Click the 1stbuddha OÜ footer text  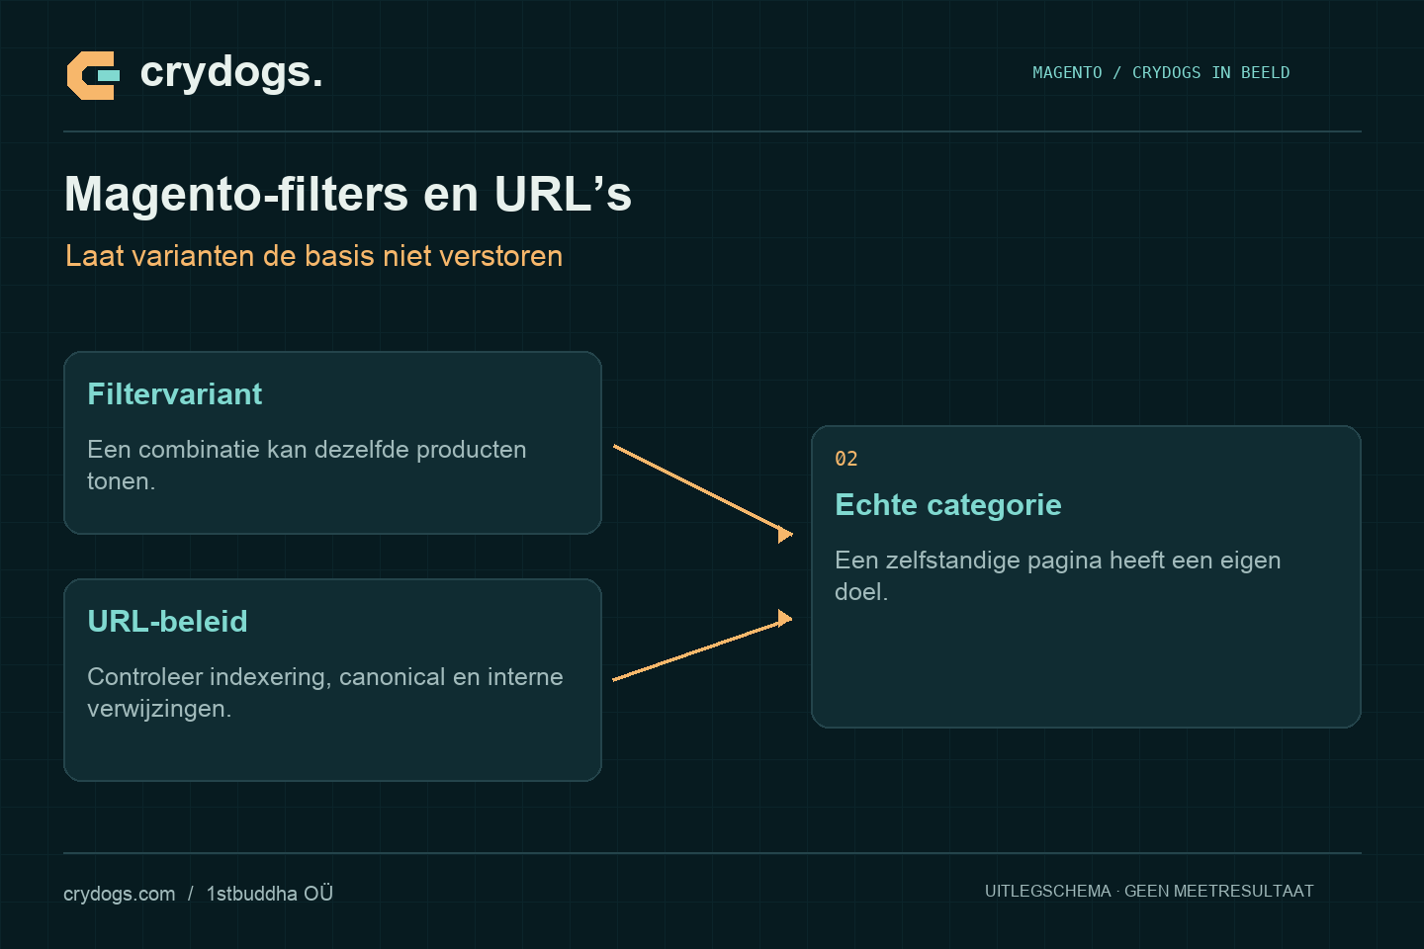270,894
